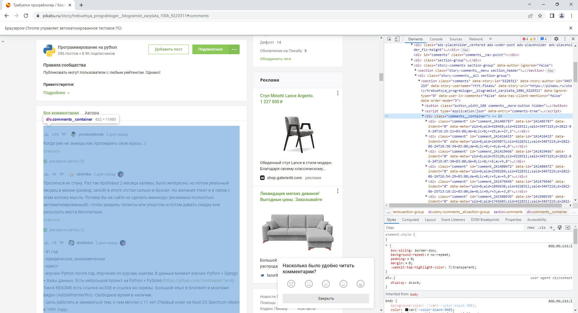Open the rendering emulation paintbrush icon
This screenshot has height=313, width=578.
pyautogui.click(x=560, y=228)
